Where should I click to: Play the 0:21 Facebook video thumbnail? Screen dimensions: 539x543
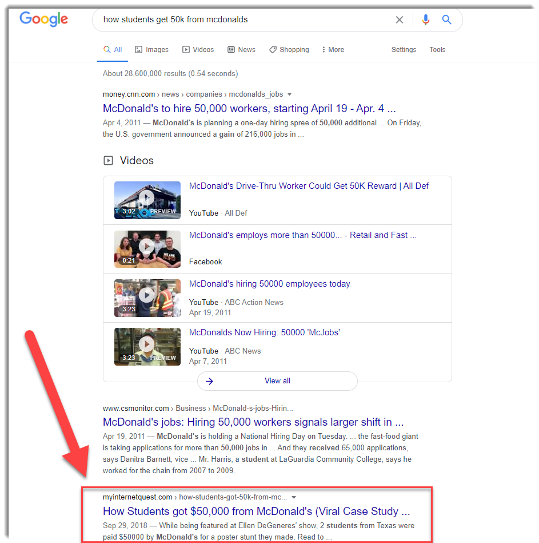coord(147,249)
